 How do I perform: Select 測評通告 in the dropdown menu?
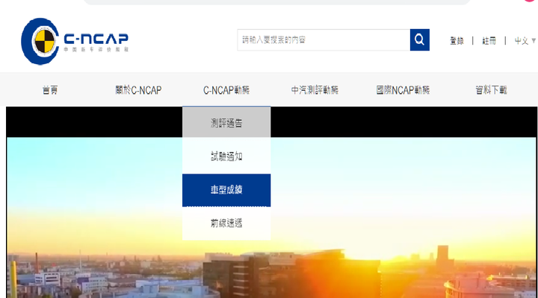[x=226, y=122]
